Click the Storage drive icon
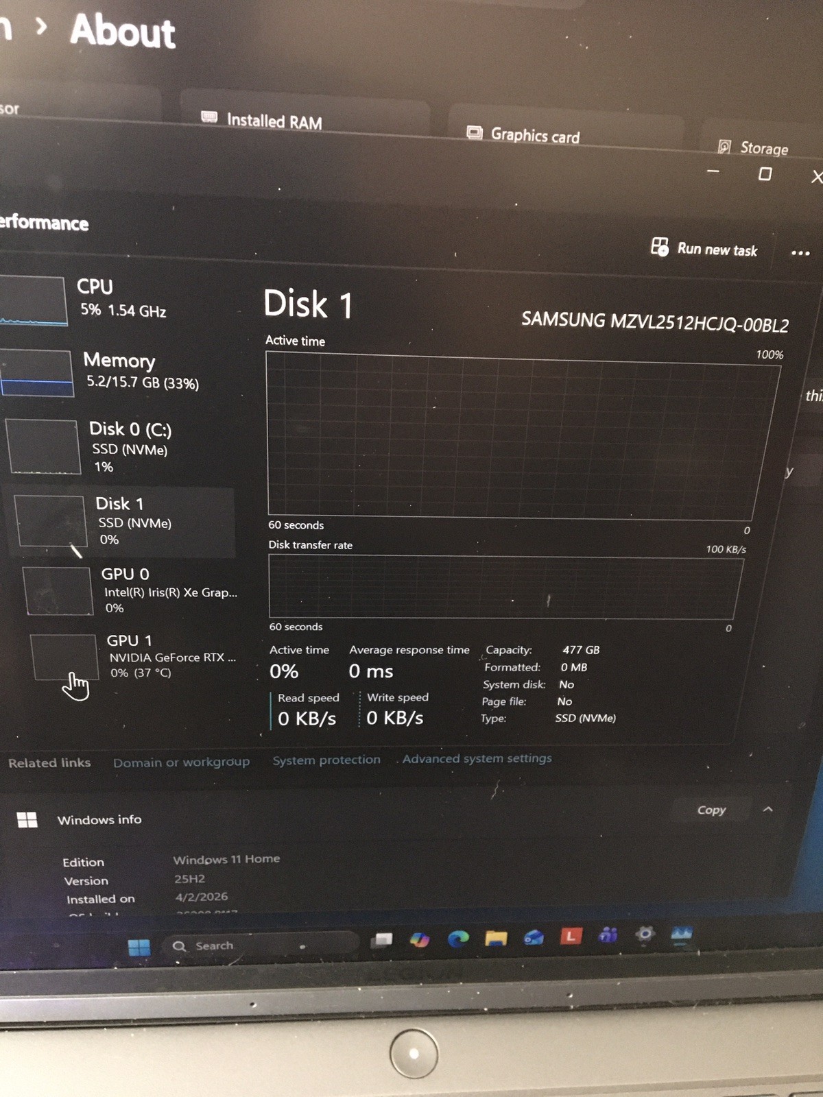This screenshot has width=823, height=1097. pyautogui.click(x=724, y=146)
